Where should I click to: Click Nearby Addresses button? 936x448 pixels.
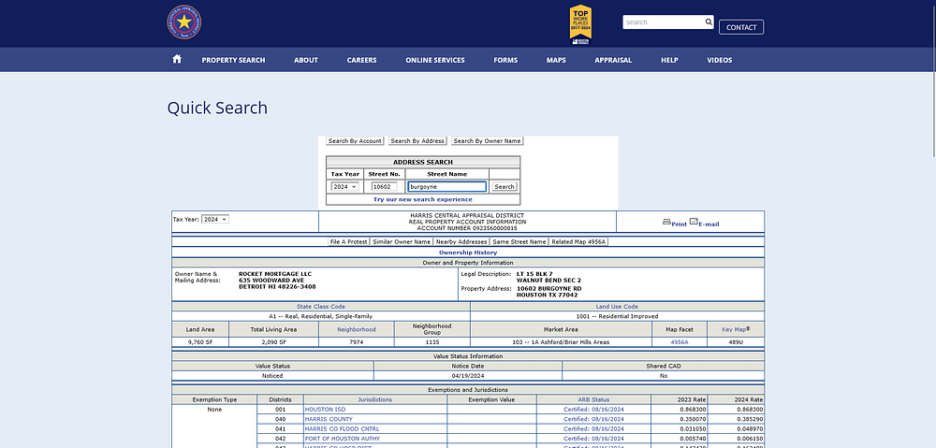pyautogui.click(x=461, y=241)
